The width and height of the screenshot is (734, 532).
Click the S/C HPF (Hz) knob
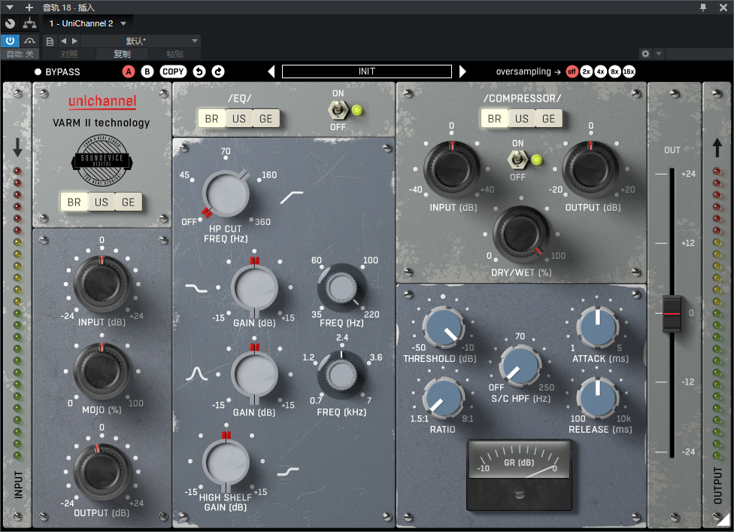[520, 366]
